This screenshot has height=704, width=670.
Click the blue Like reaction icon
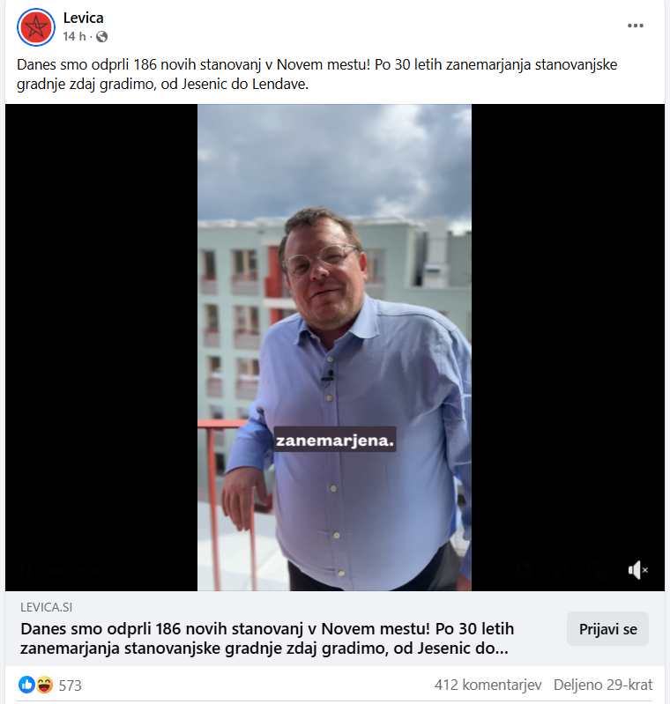coord(27,685)
